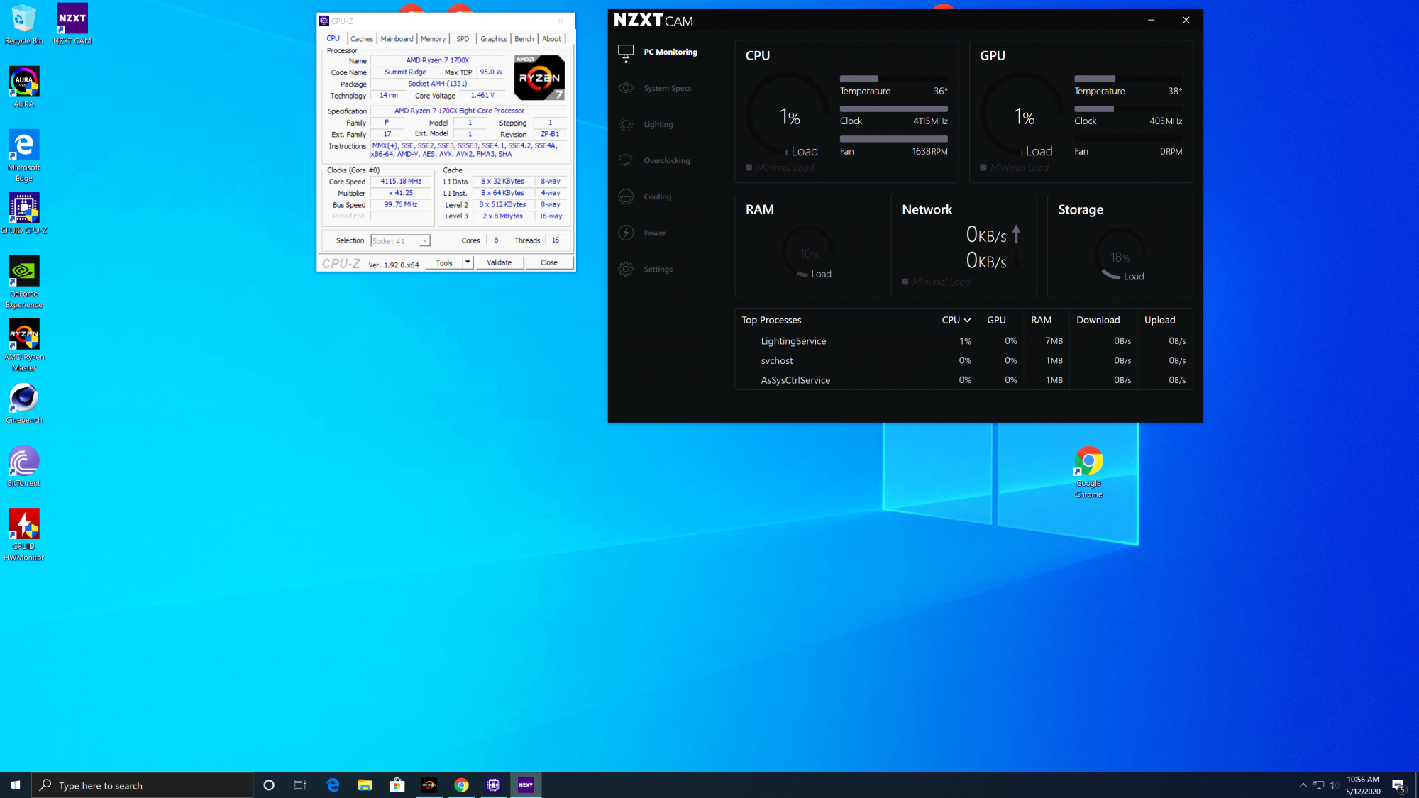Switch to the CPU-Z Mainboard tab
The height and width of the screenshot is (798, 1419).
click(x=397, y=39)
